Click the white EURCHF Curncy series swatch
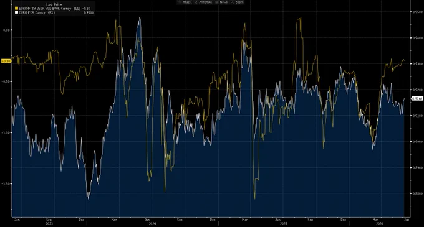This screenshot has height=227, width=424. coord(16,12)
